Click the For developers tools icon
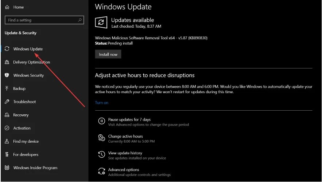The height and width of the screenshot is (182, 322). tap(7, 154)
